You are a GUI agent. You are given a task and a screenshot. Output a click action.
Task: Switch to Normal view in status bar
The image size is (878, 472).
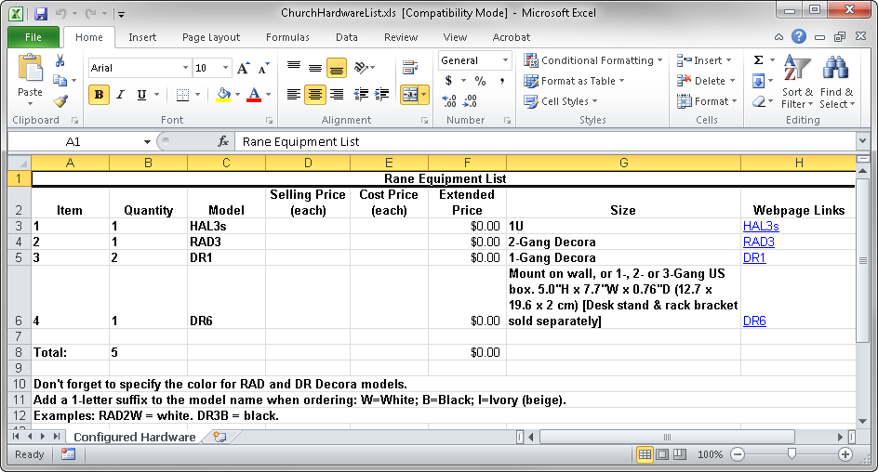tap(645, 454)
